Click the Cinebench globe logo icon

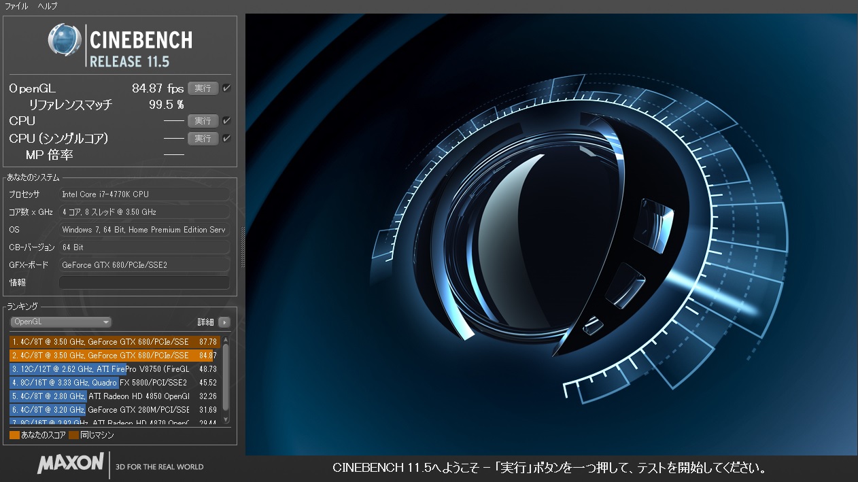65,40
